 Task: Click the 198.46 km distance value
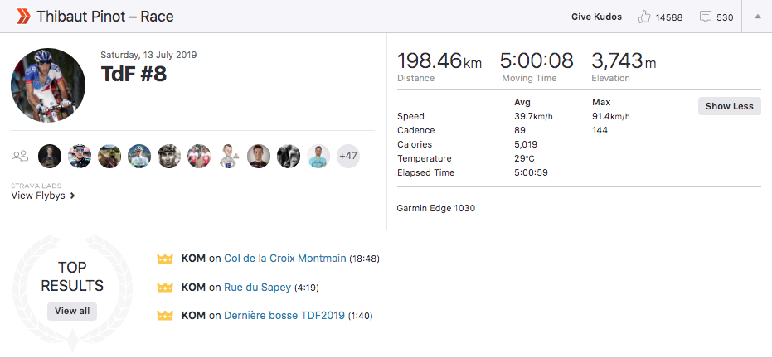[439, 61]
